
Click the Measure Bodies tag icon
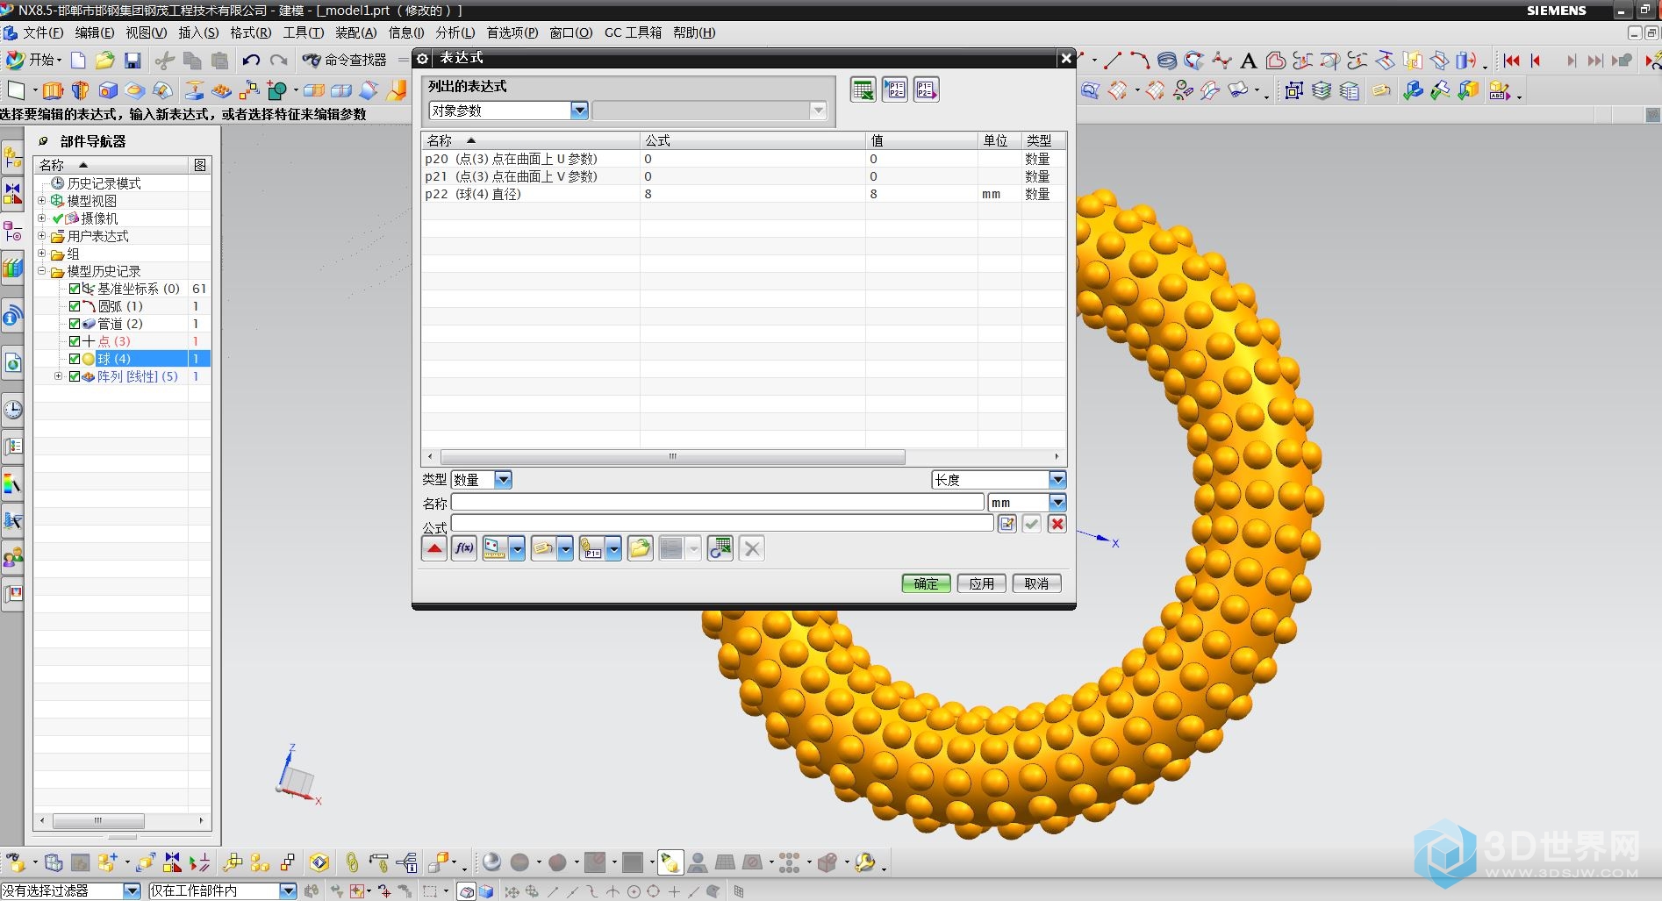coord(1381,90)
